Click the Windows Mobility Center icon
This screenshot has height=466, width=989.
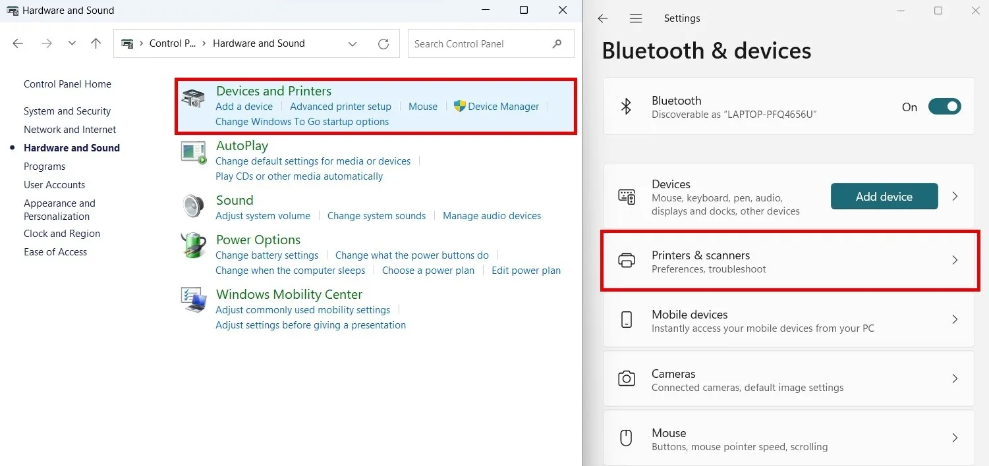pyautogui.click(x=193, y=300)
